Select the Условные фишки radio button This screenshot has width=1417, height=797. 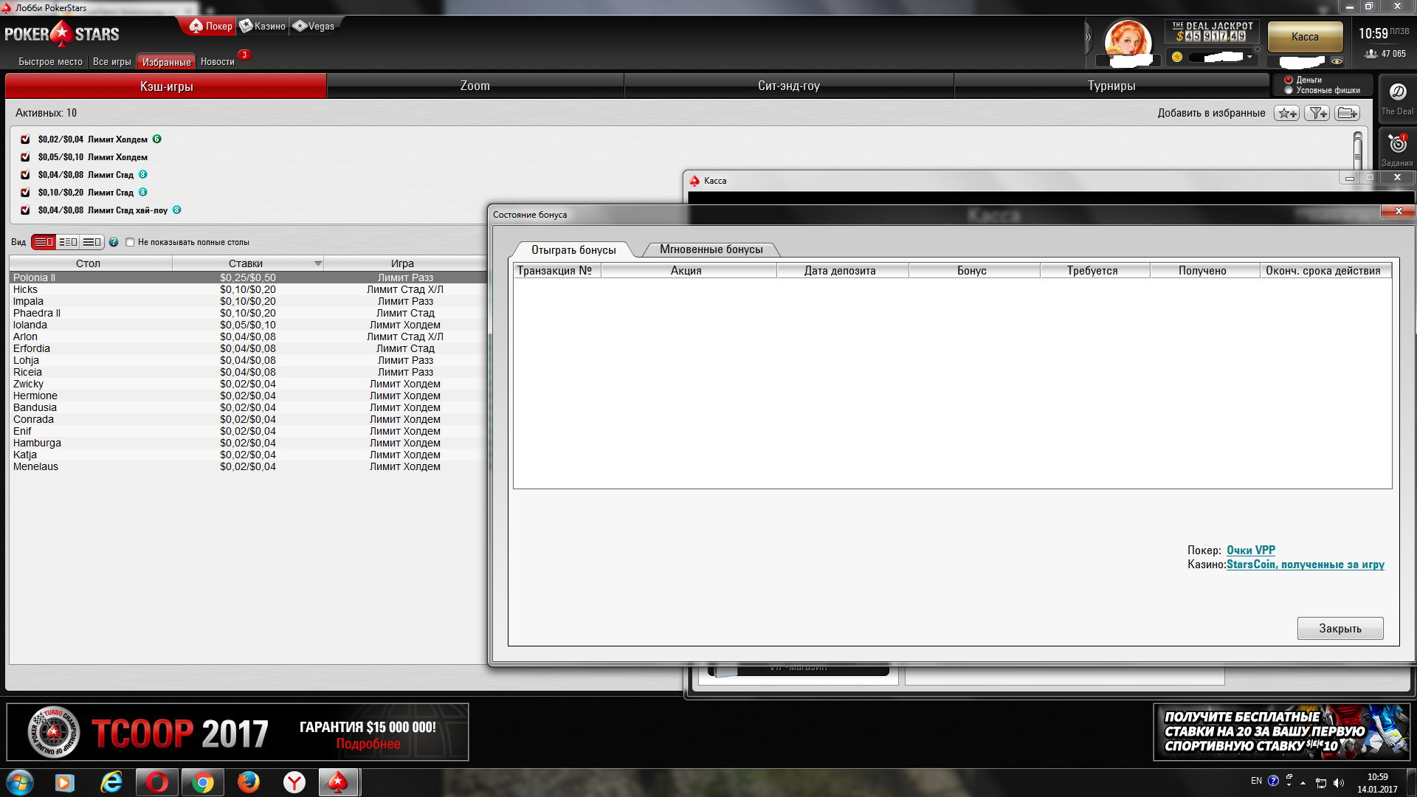coord(1289,90)
